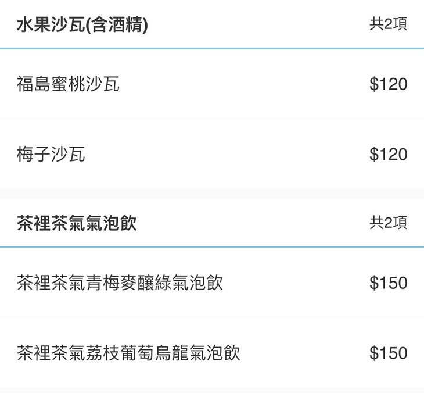The width and height of the screenshot is (424, 393).
Task: Choose 茶裡茶氣青梅麥釀綠氣泡飲 item name
Action: 120,283
